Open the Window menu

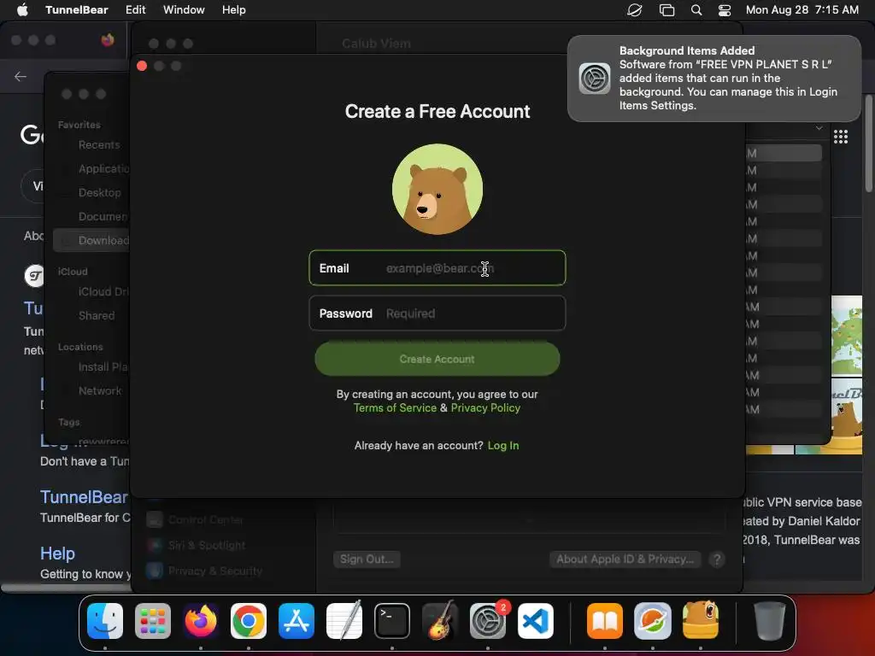[184, 10]
